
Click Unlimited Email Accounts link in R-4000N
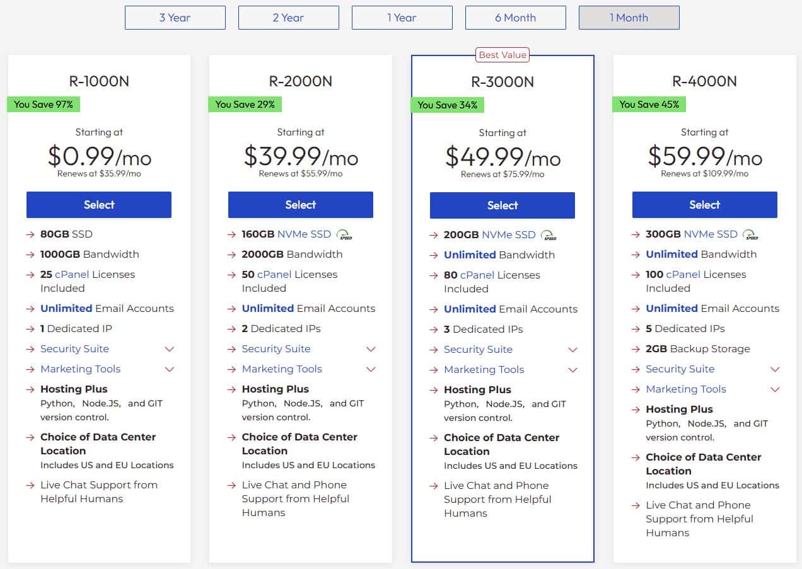click(671, 309)
